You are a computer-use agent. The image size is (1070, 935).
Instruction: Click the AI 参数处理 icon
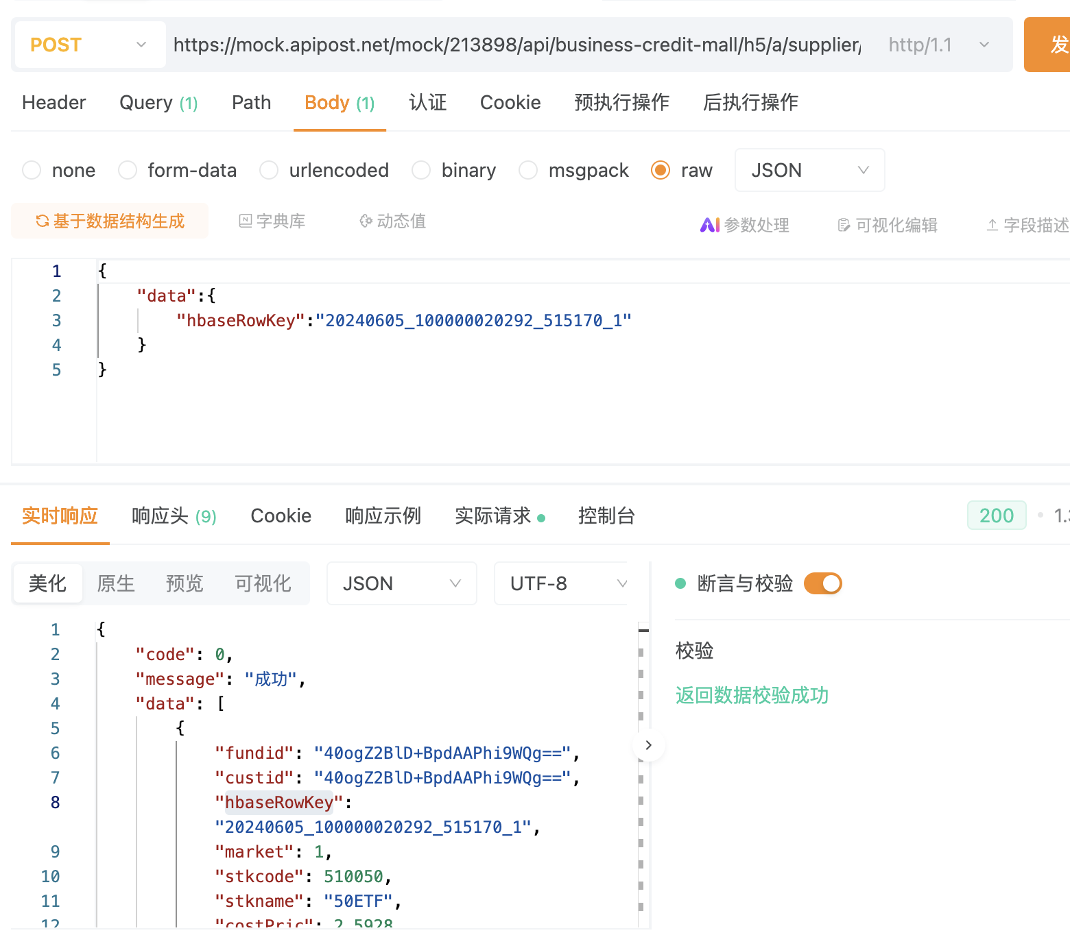710,225
